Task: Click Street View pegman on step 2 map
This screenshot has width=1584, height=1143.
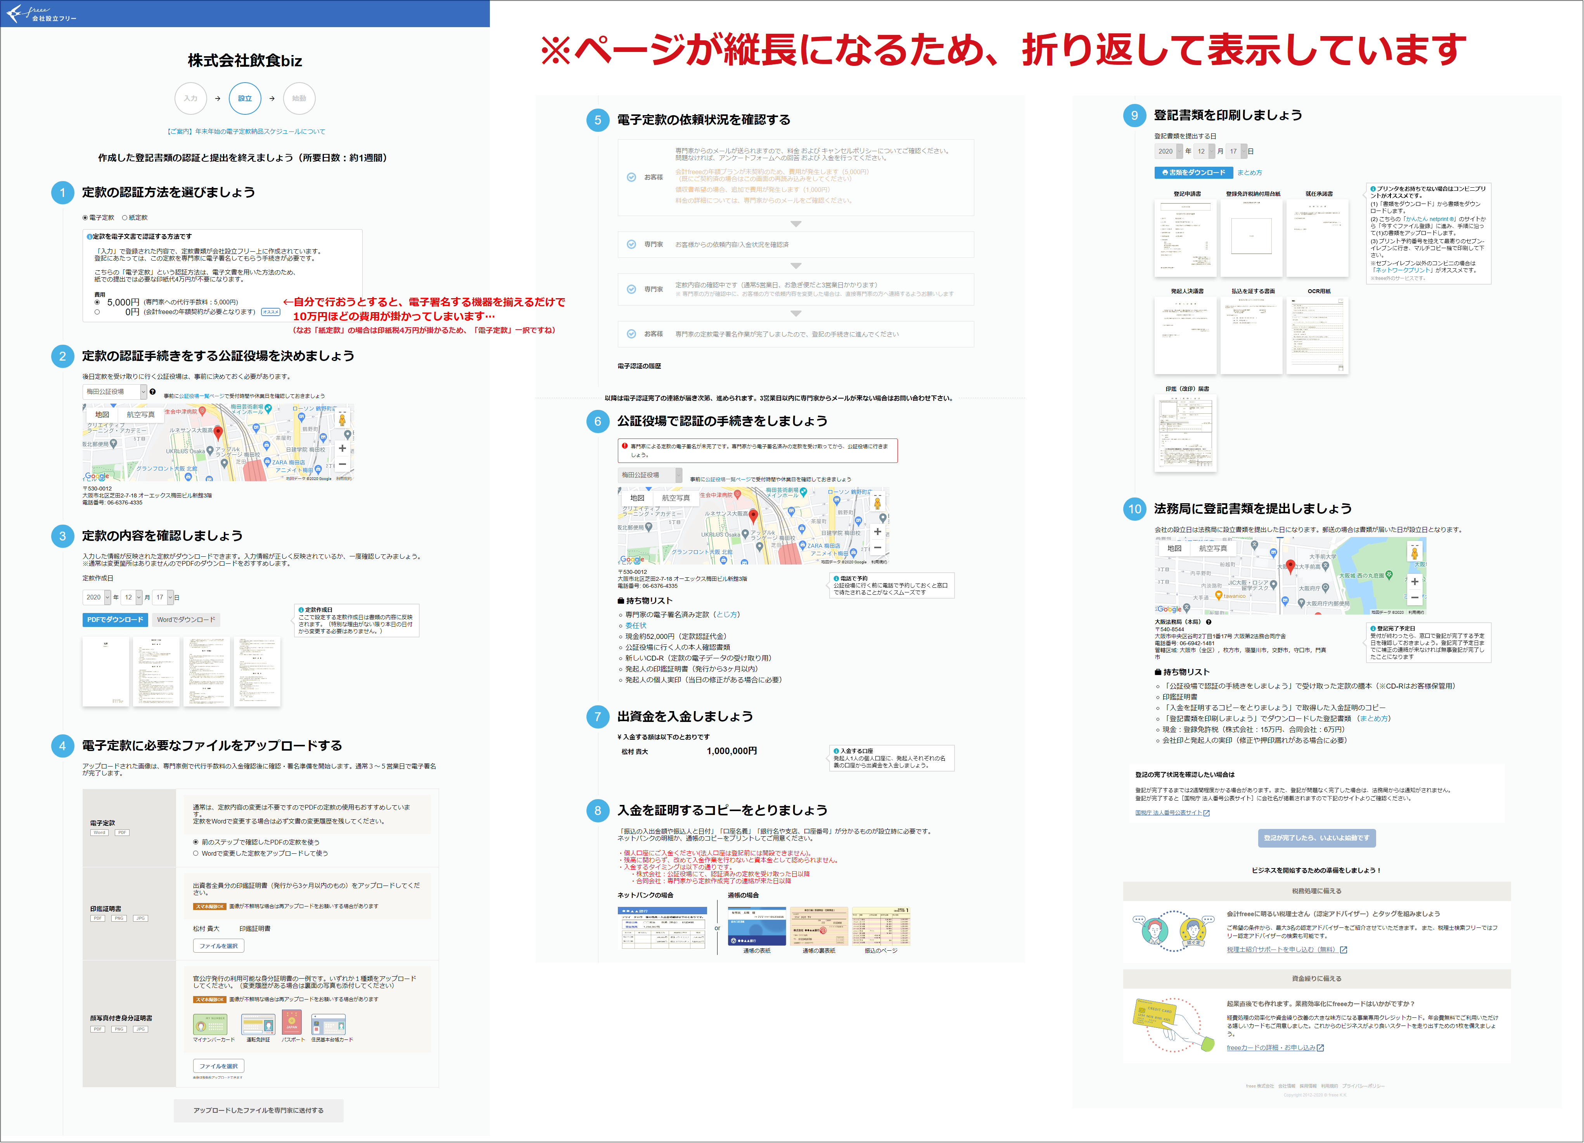Action: [342, 420]
